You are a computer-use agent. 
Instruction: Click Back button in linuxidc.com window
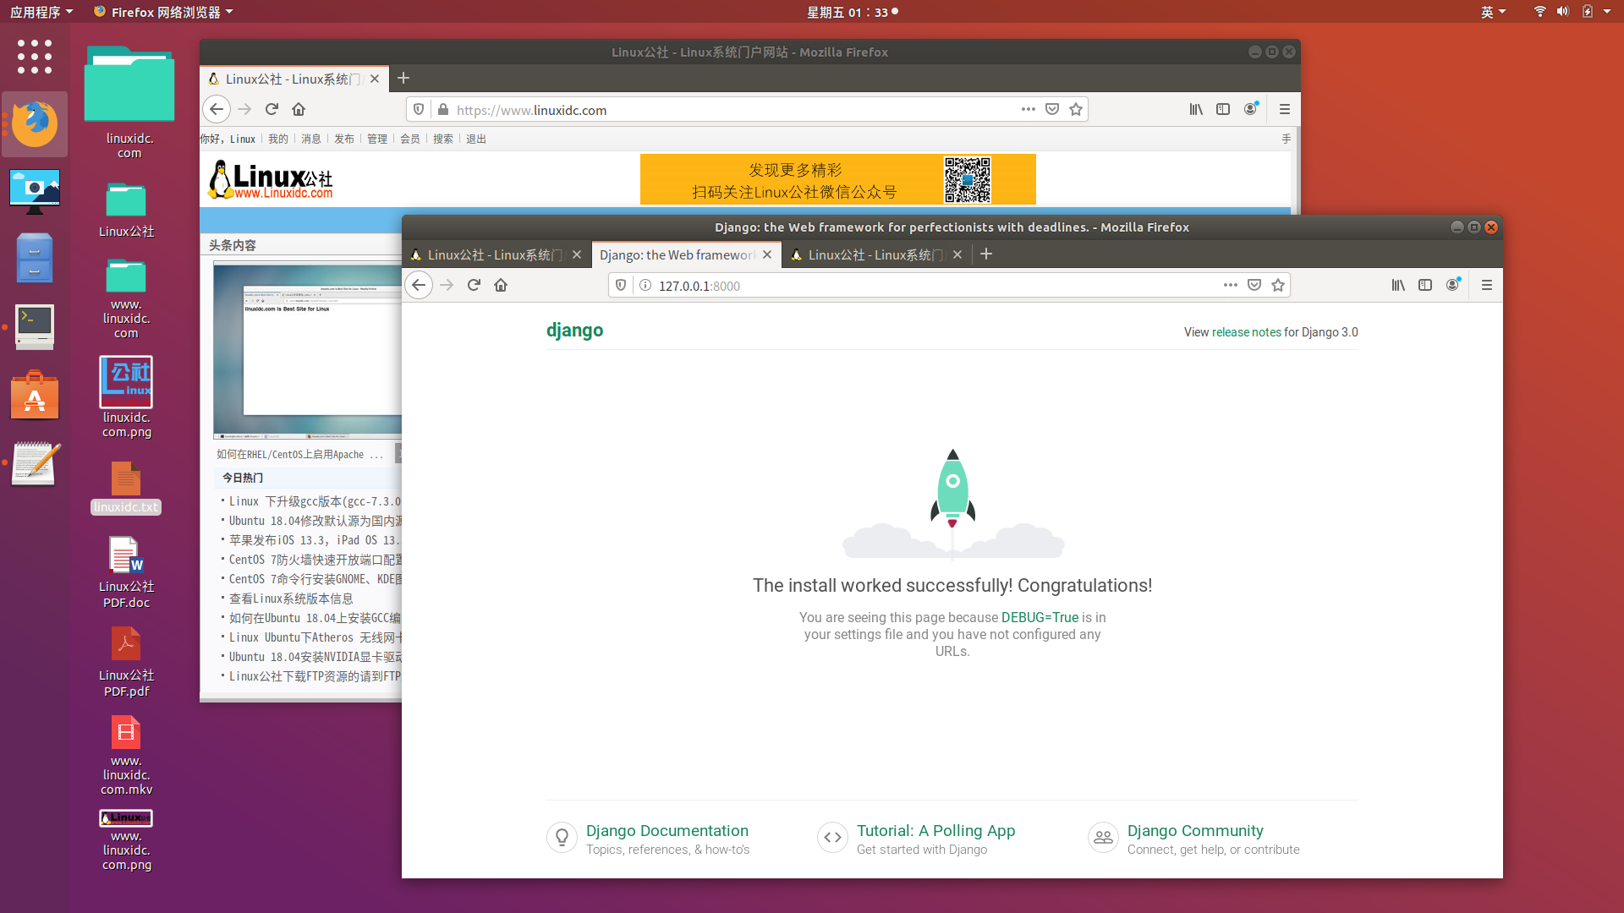click(217, 110)
